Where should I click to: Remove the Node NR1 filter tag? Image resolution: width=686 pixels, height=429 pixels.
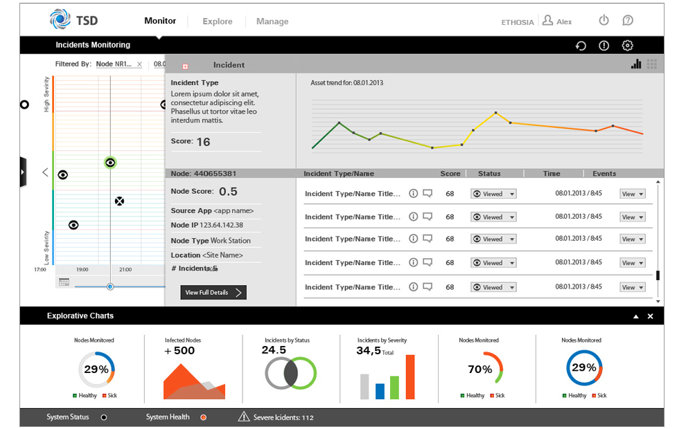pos(139,64)
